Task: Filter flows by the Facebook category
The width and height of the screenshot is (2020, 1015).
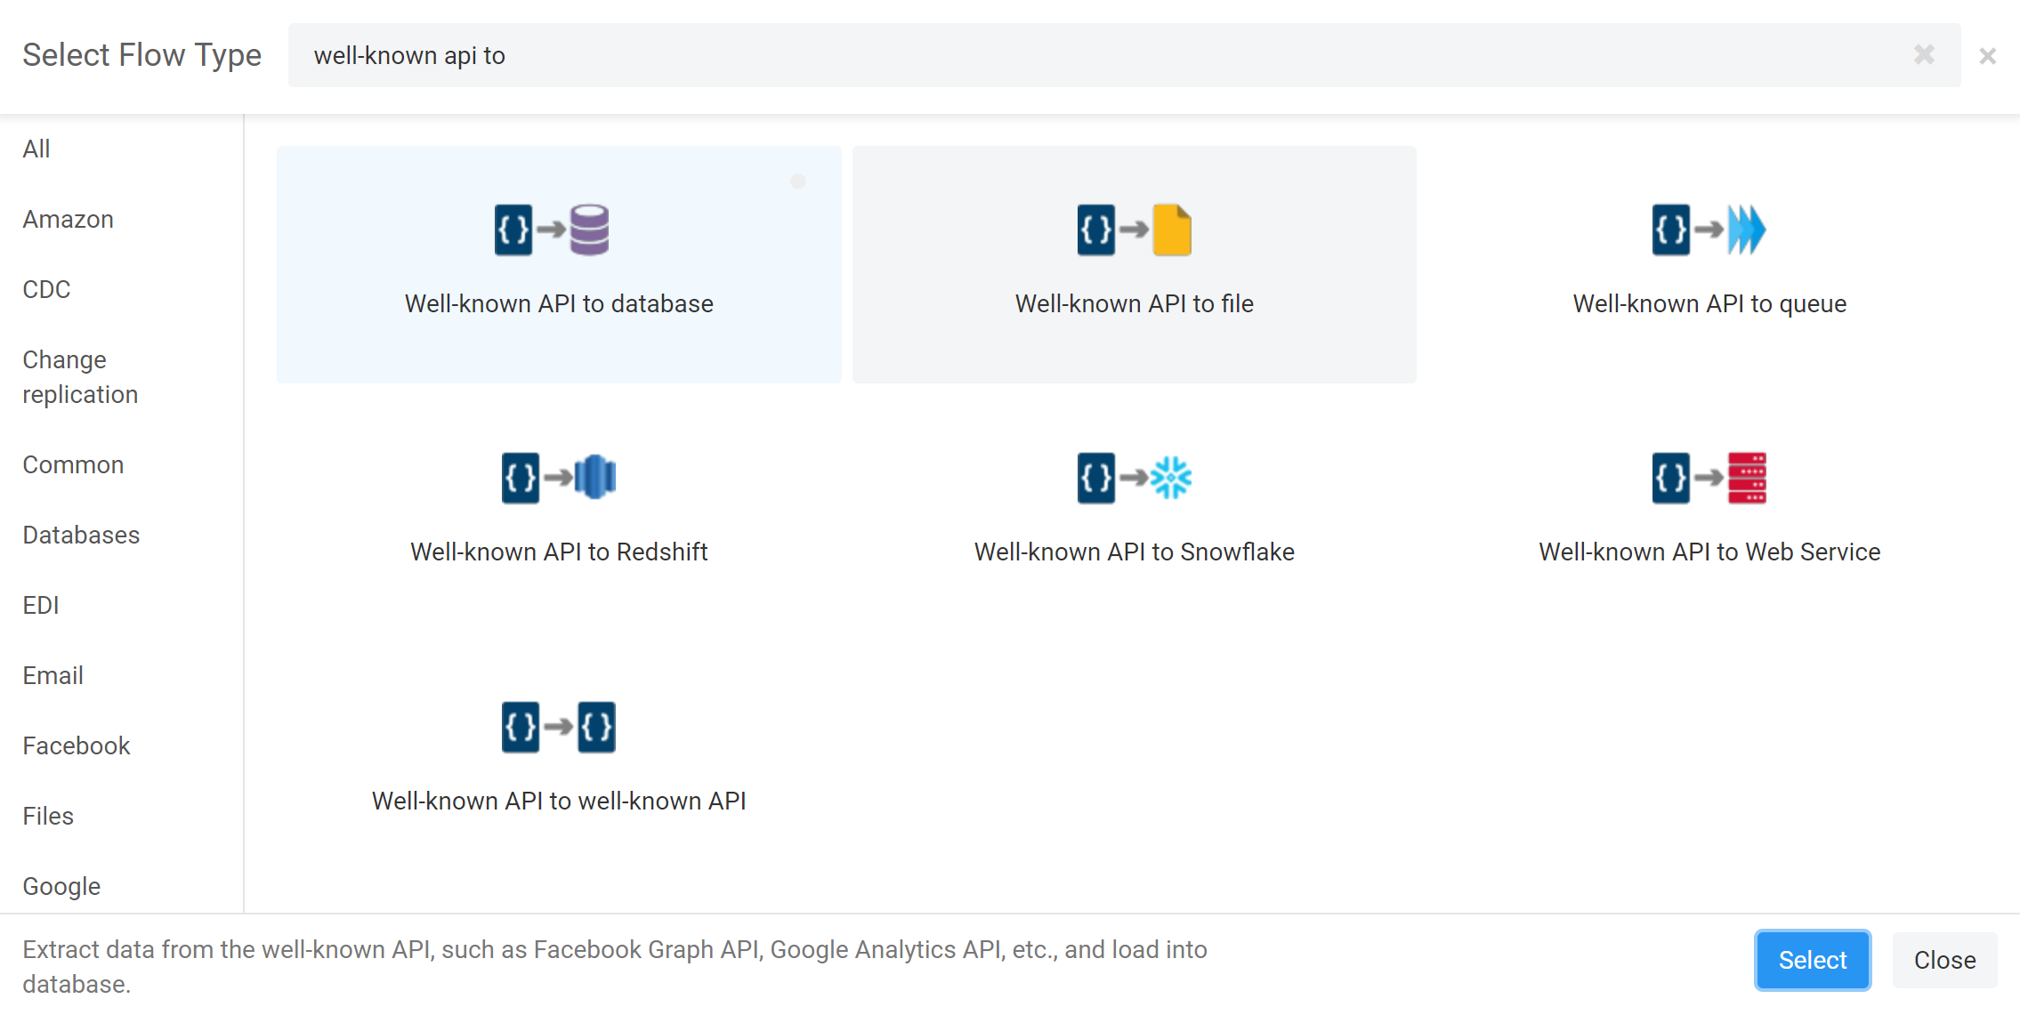Action: pos(77,745)
